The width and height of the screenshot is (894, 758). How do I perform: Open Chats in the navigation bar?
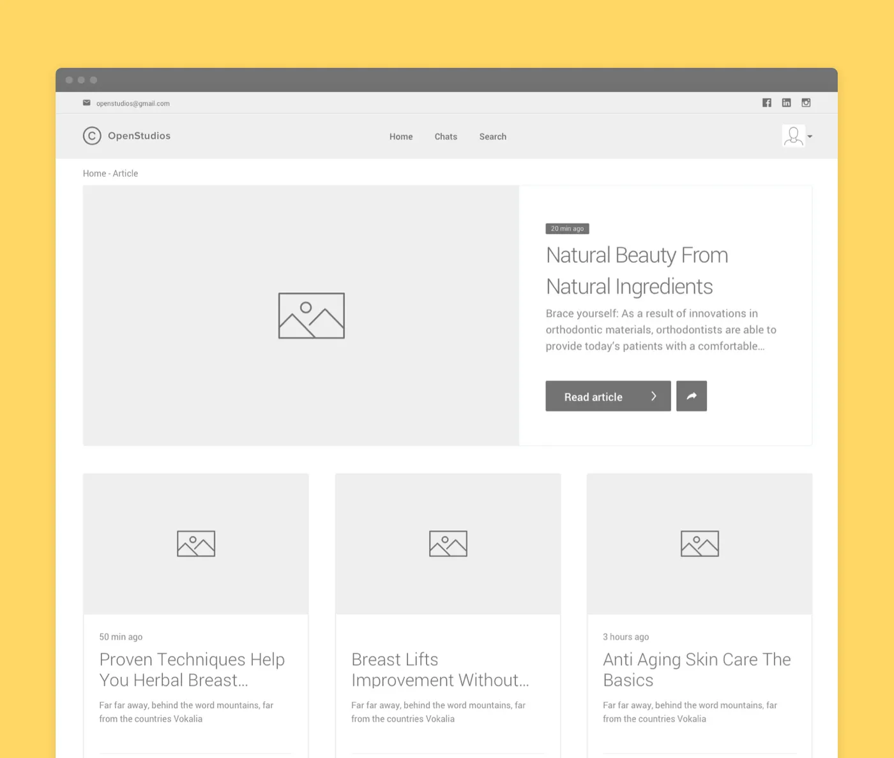point(446,137)
